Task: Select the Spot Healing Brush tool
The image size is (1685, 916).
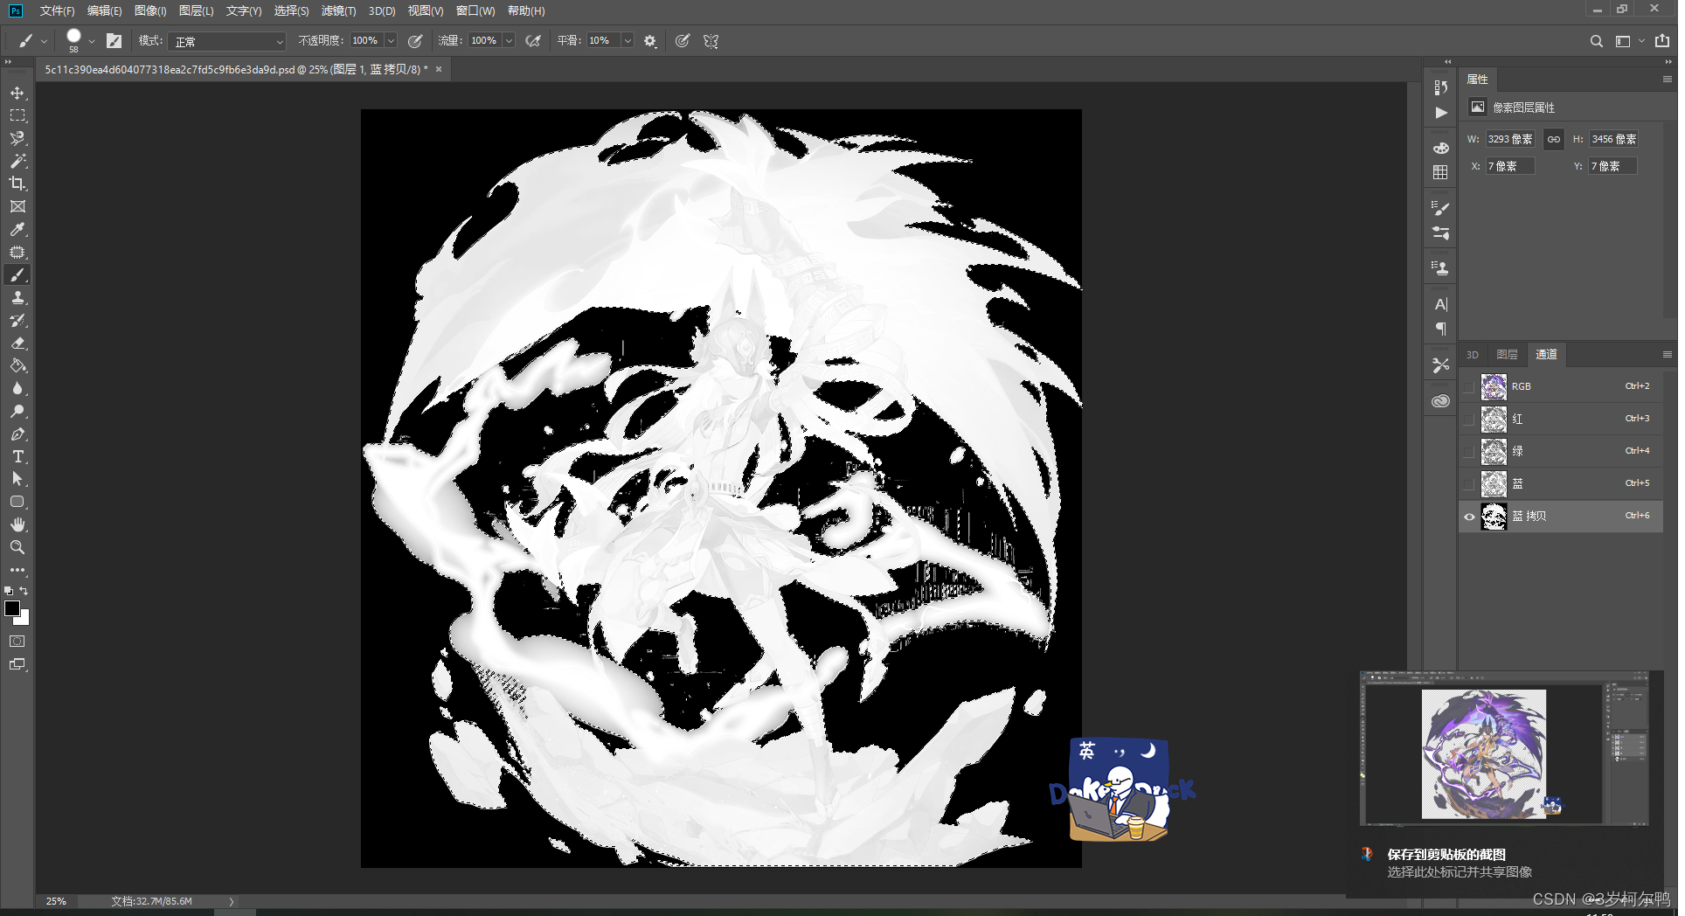Action: 17,252
